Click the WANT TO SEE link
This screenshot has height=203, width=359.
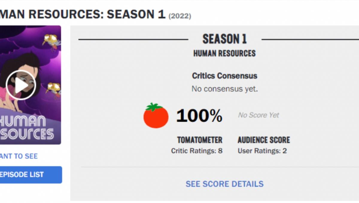pyautogui.click(x=19, y=156)
